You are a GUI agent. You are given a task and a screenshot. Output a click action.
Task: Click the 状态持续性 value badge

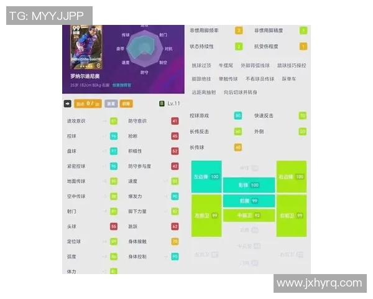point(239,46)
